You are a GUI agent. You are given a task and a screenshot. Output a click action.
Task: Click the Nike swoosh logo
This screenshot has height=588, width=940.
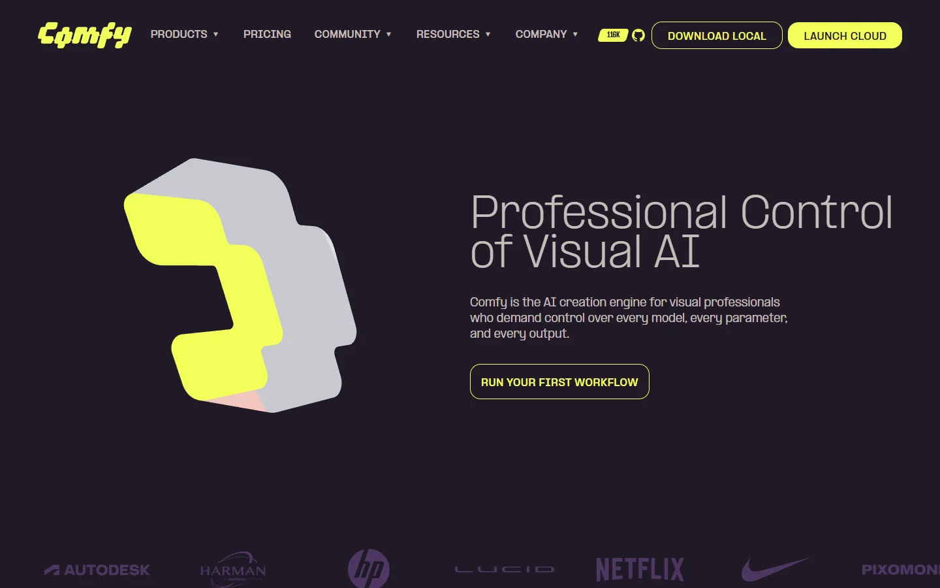(775, 569)
